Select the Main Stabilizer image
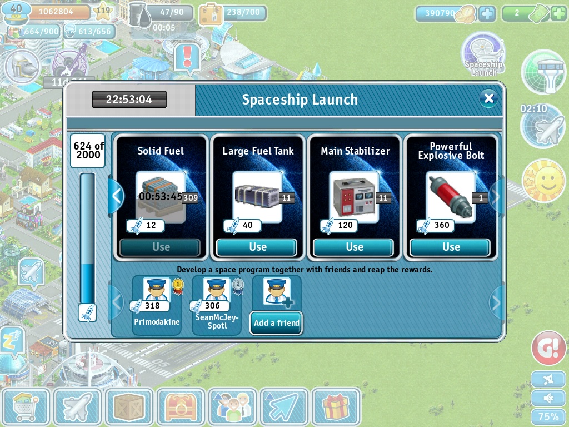569x427 pixels. coord(354,197)
